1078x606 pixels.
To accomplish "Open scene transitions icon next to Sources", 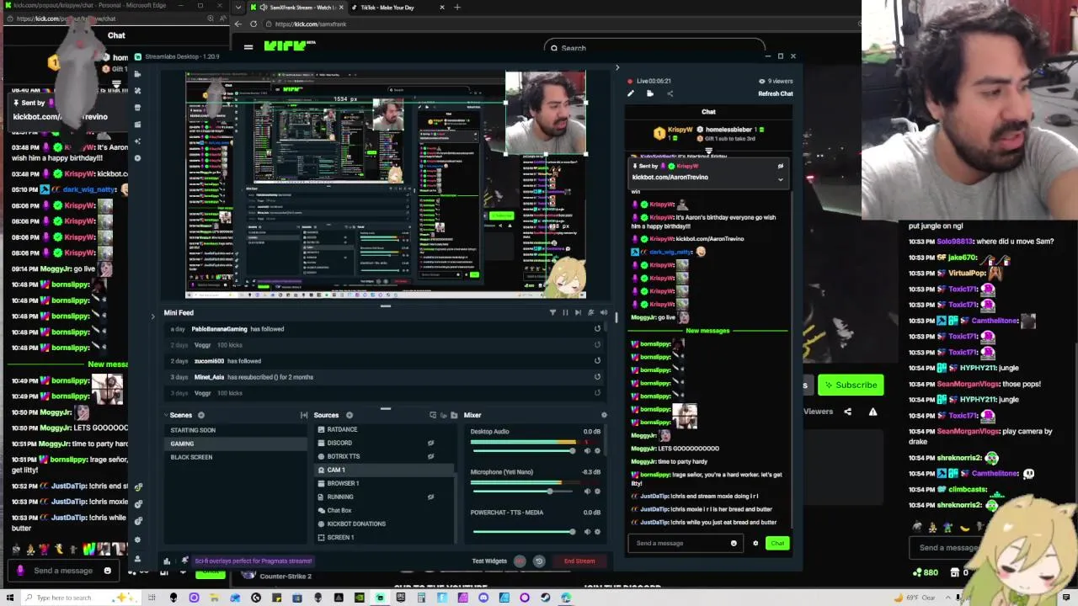I will point(304,415).
